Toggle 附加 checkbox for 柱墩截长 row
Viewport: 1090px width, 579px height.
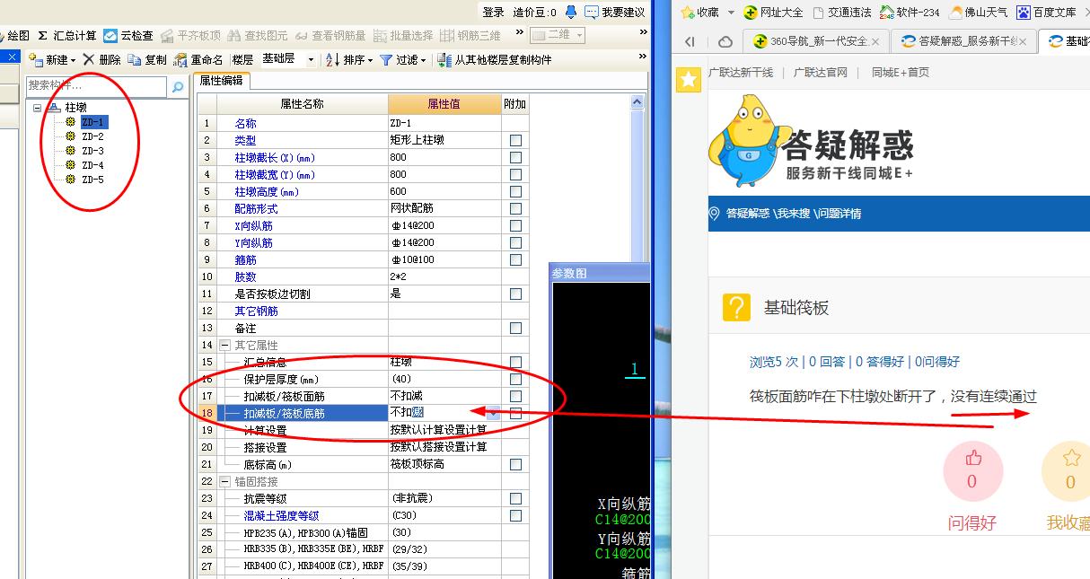[515, 157]
